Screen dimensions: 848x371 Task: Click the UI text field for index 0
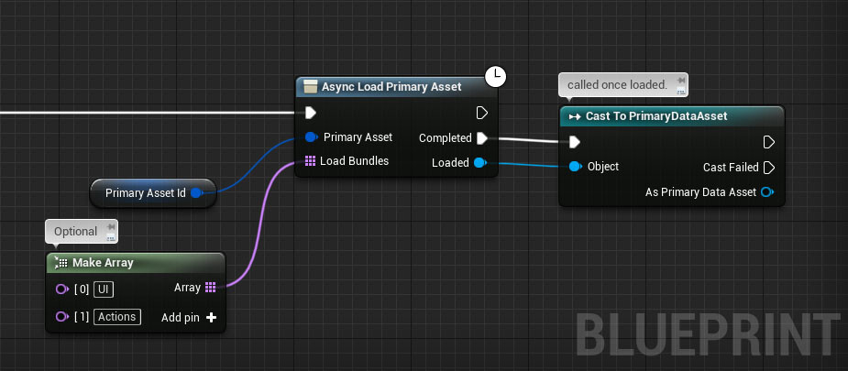[x=104, y=289]
